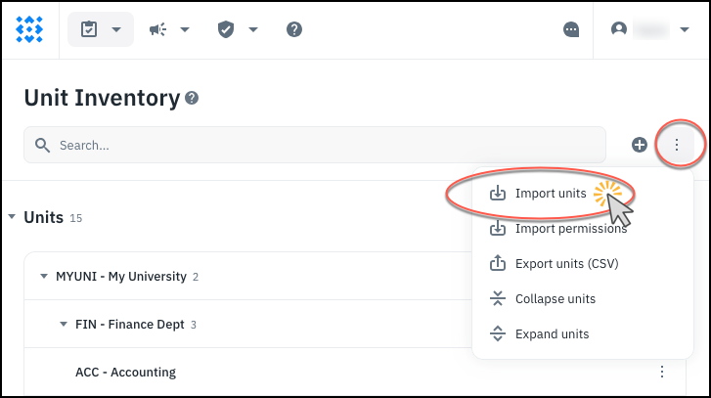
Task: Open the user account menu
Action: (650, 29)
